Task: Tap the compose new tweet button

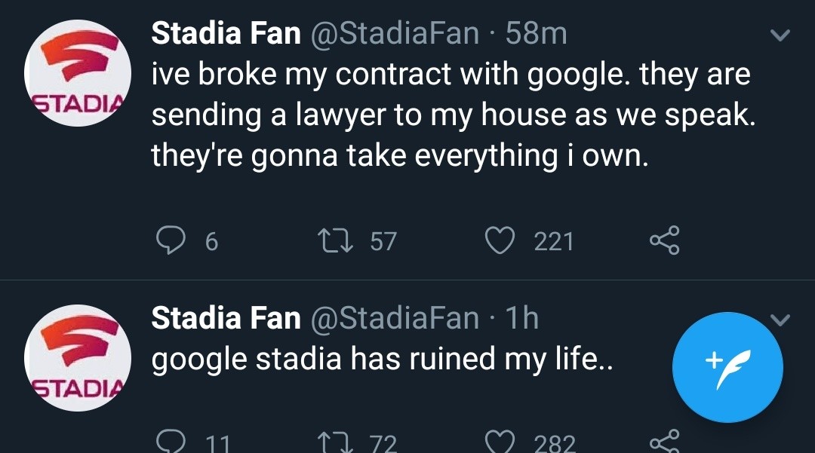Action: pyautogui.click(x=727, y=367)
